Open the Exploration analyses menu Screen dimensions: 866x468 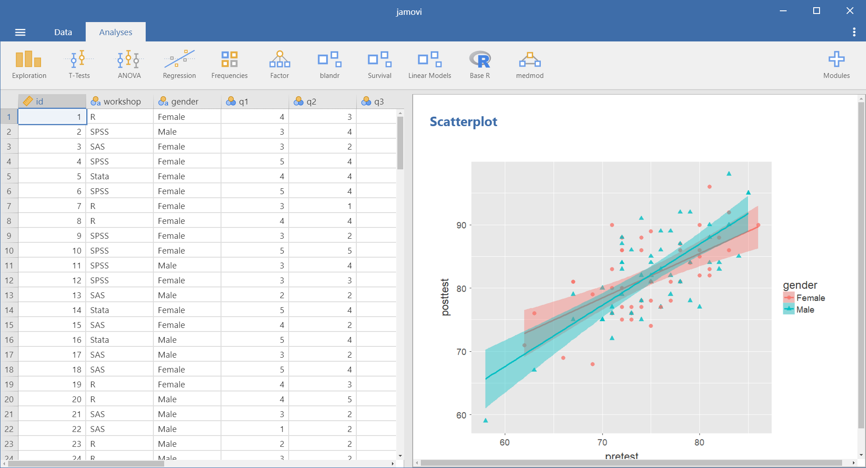point(29,65)
